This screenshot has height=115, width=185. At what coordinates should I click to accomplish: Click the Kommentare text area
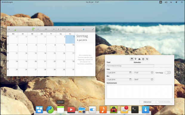(139, 92)
